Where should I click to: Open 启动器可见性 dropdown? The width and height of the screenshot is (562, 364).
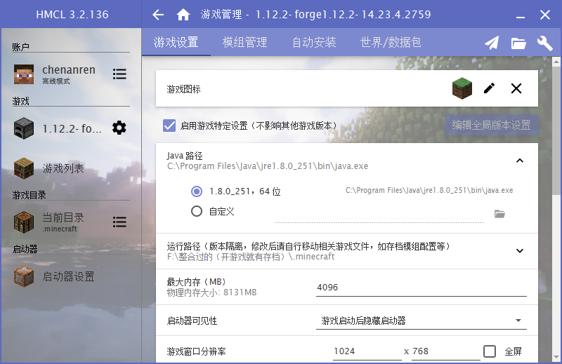click(421, 321)
